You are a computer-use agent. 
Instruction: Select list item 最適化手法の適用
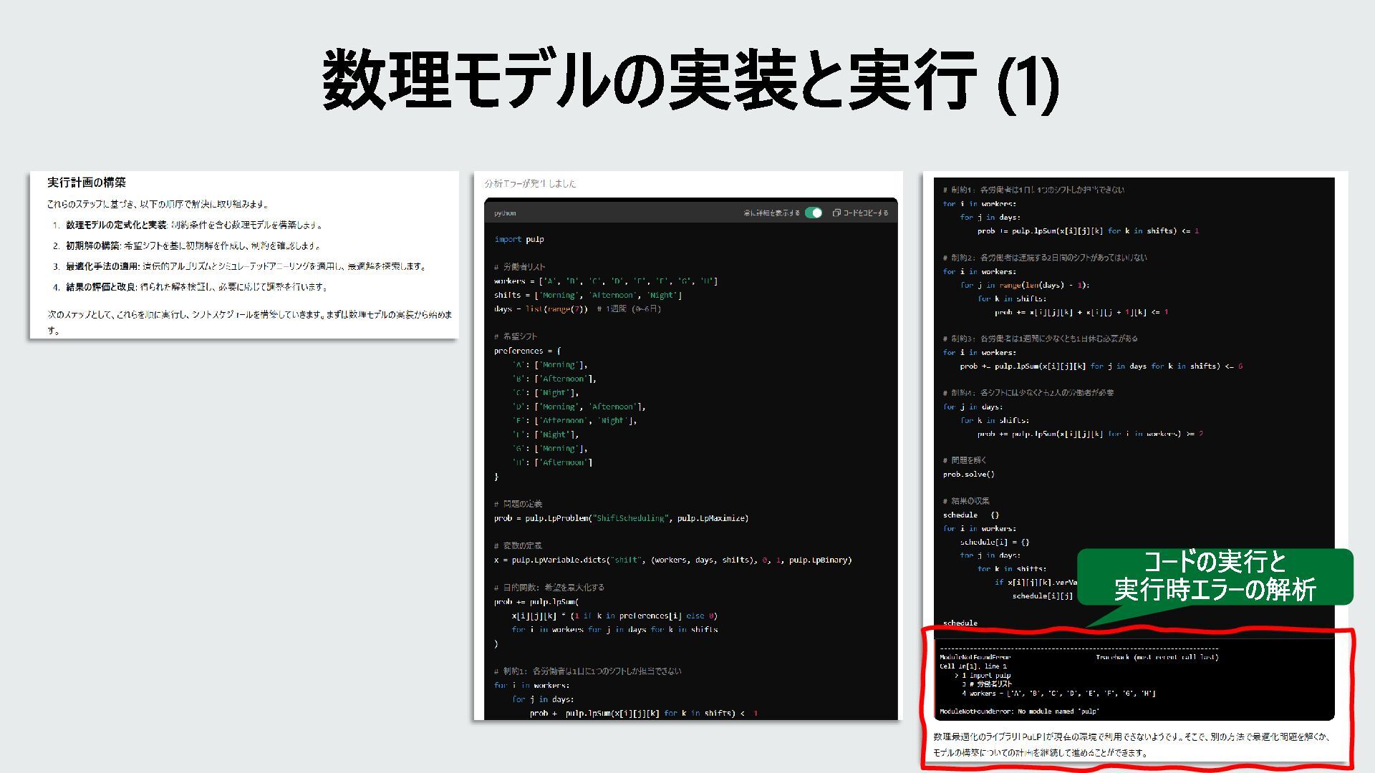tap(102, 266)
